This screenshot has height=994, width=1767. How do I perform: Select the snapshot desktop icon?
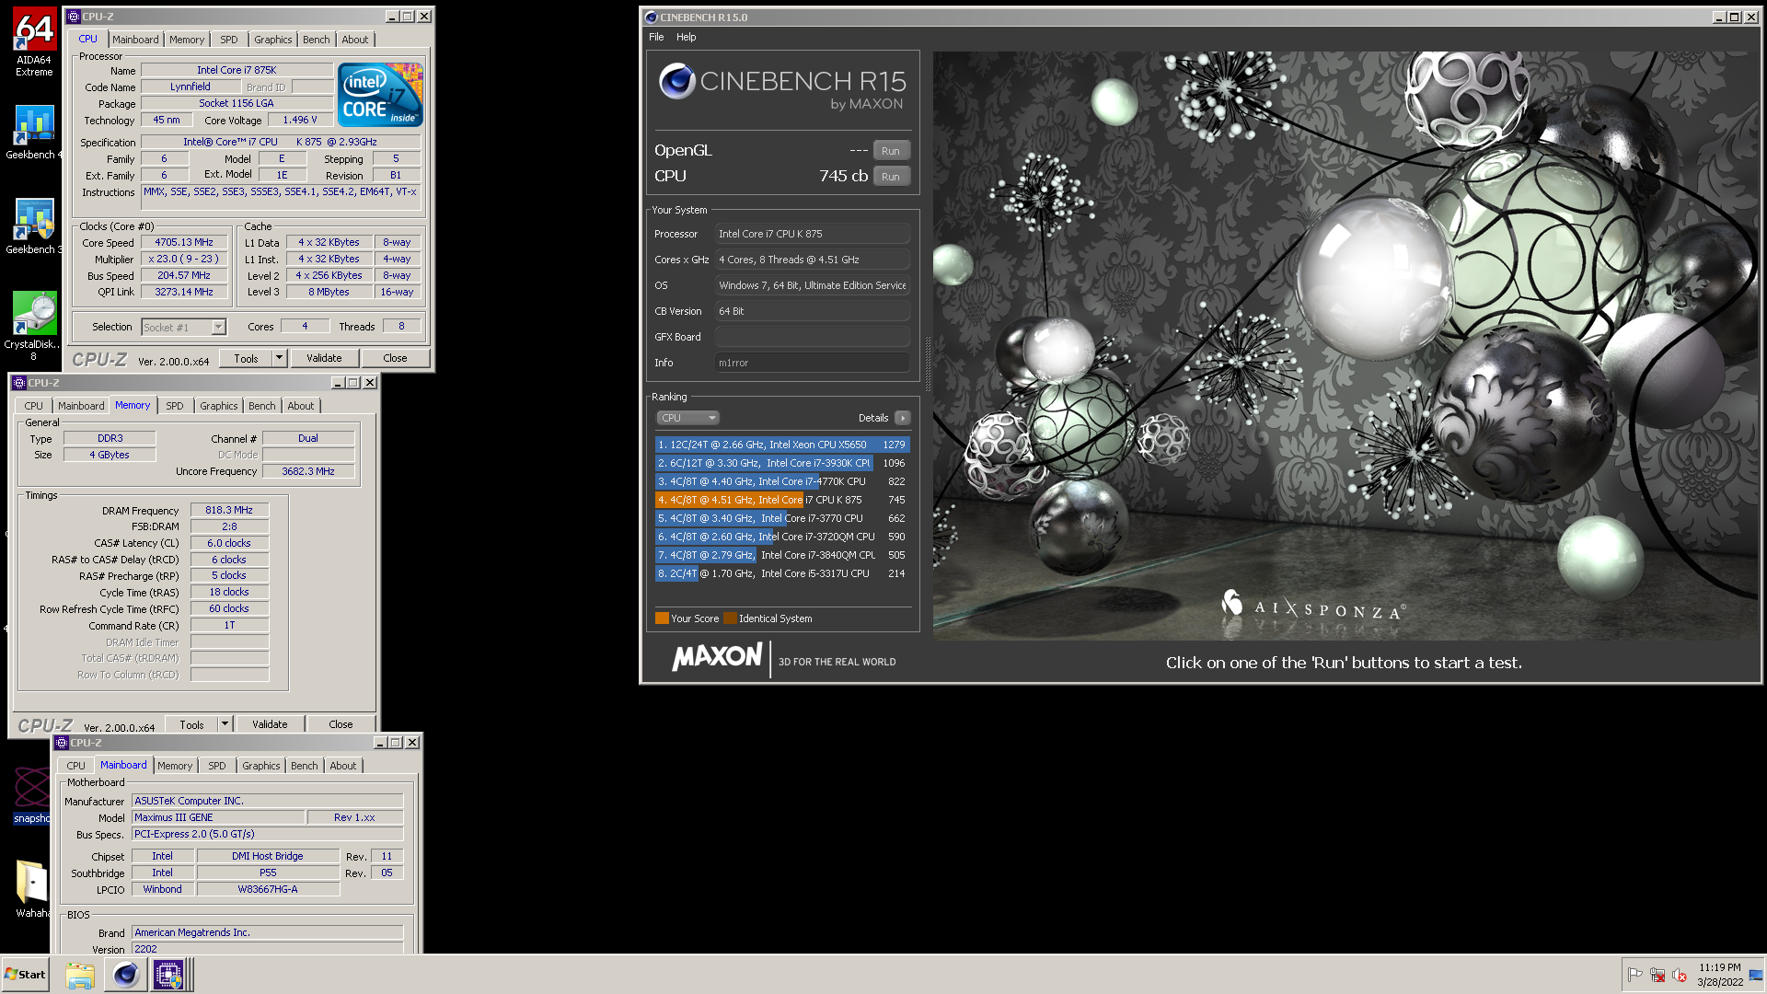pos(32,795)
